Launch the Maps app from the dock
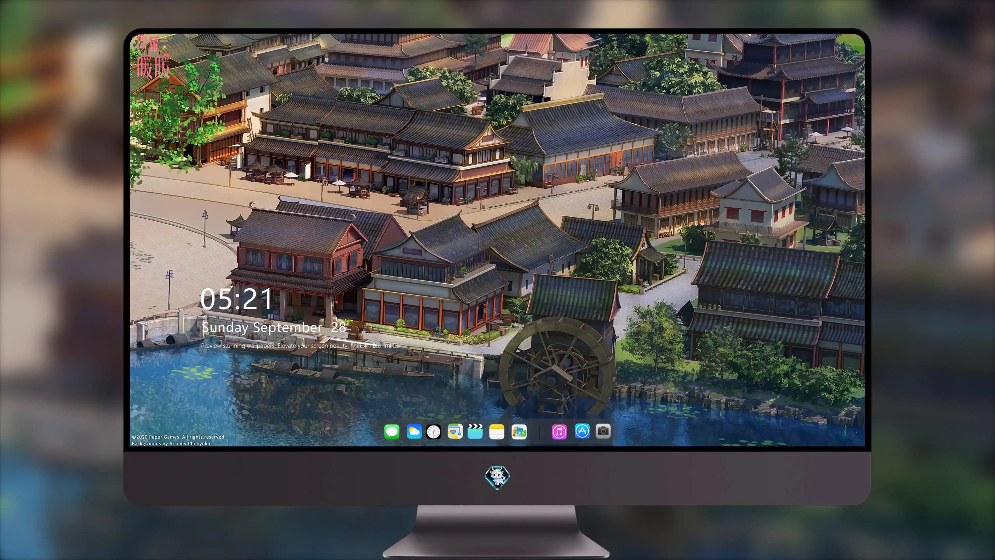Viewport: 995px width, 560px height. click(455, 431)
